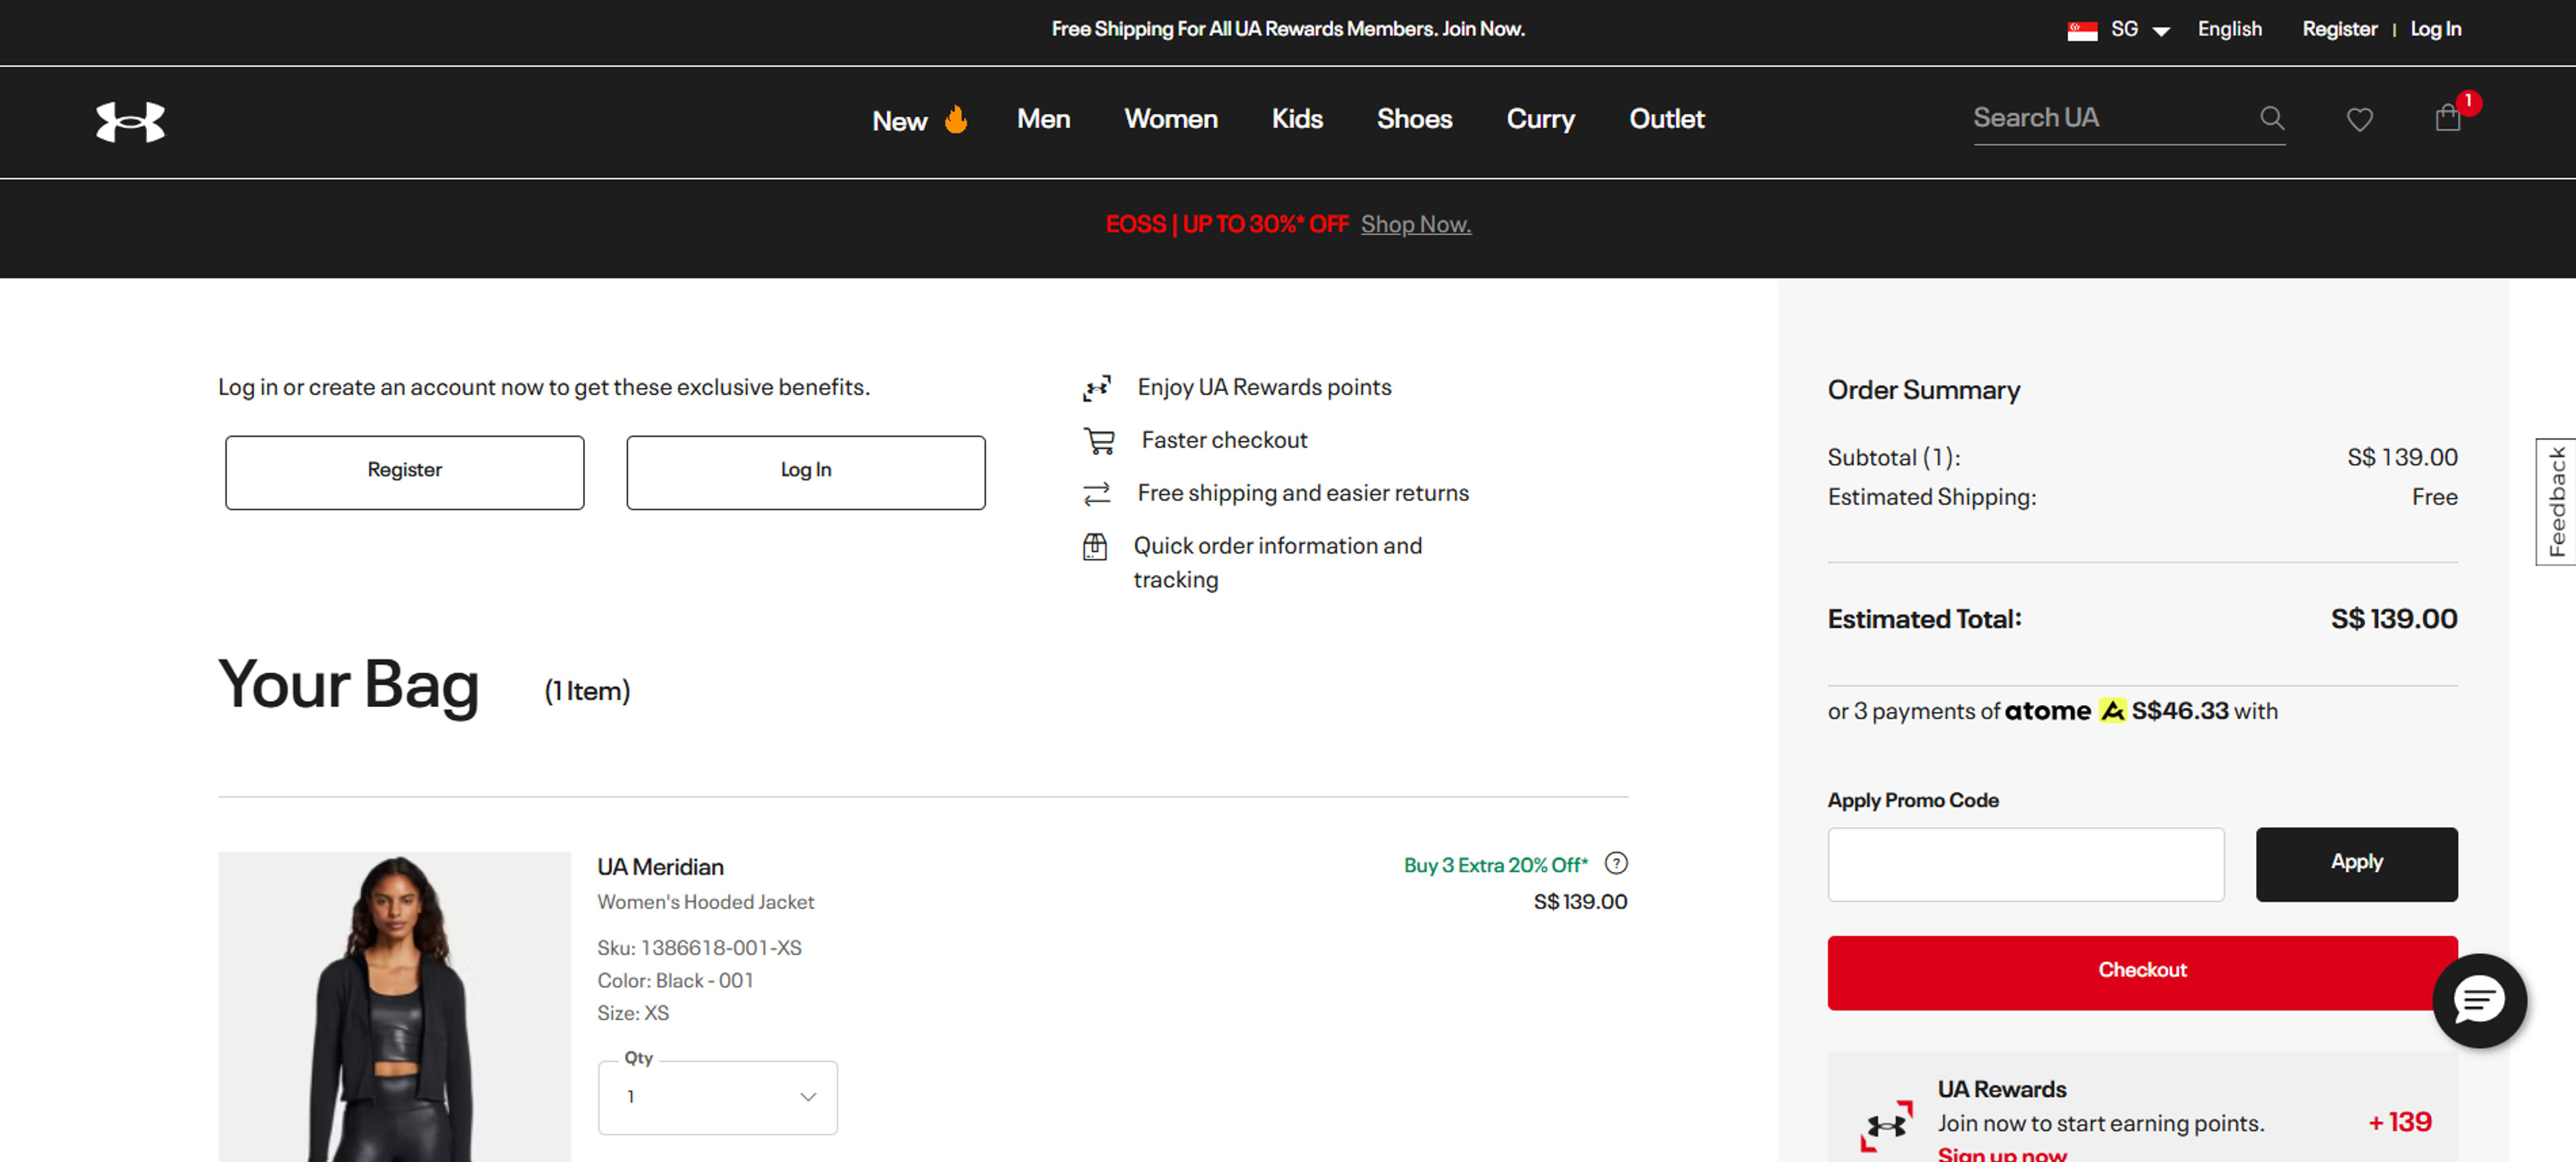This screenshot has width=2576, height=1162.
Task: Click the +139 rewards points text
Action: click(x=2399, y=1122)
